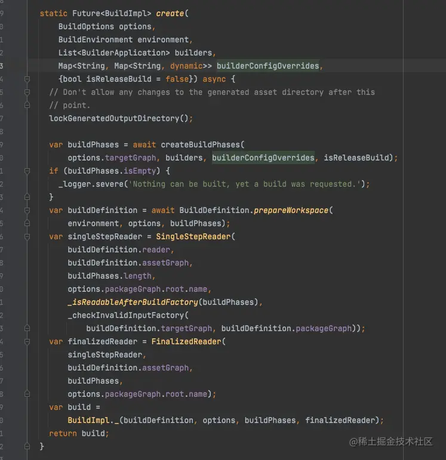Viewport: 446px width, 460px height.
Task: Click 'targetGraph' in 'options.targetGraph'
Action: (x=130, y=158)
